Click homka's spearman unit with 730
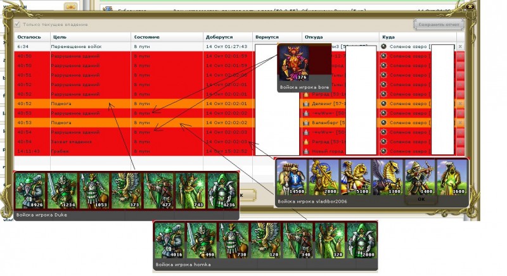The image size is (507, 276). (x=233, y=241)
